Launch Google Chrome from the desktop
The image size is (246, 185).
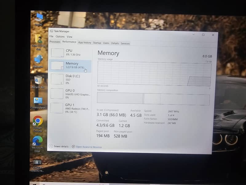(x=38, y=124)
